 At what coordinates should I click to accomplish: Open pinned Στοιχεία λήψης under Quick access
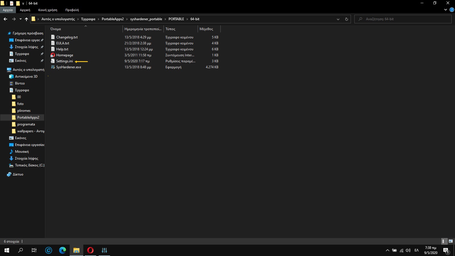[26, 47]
